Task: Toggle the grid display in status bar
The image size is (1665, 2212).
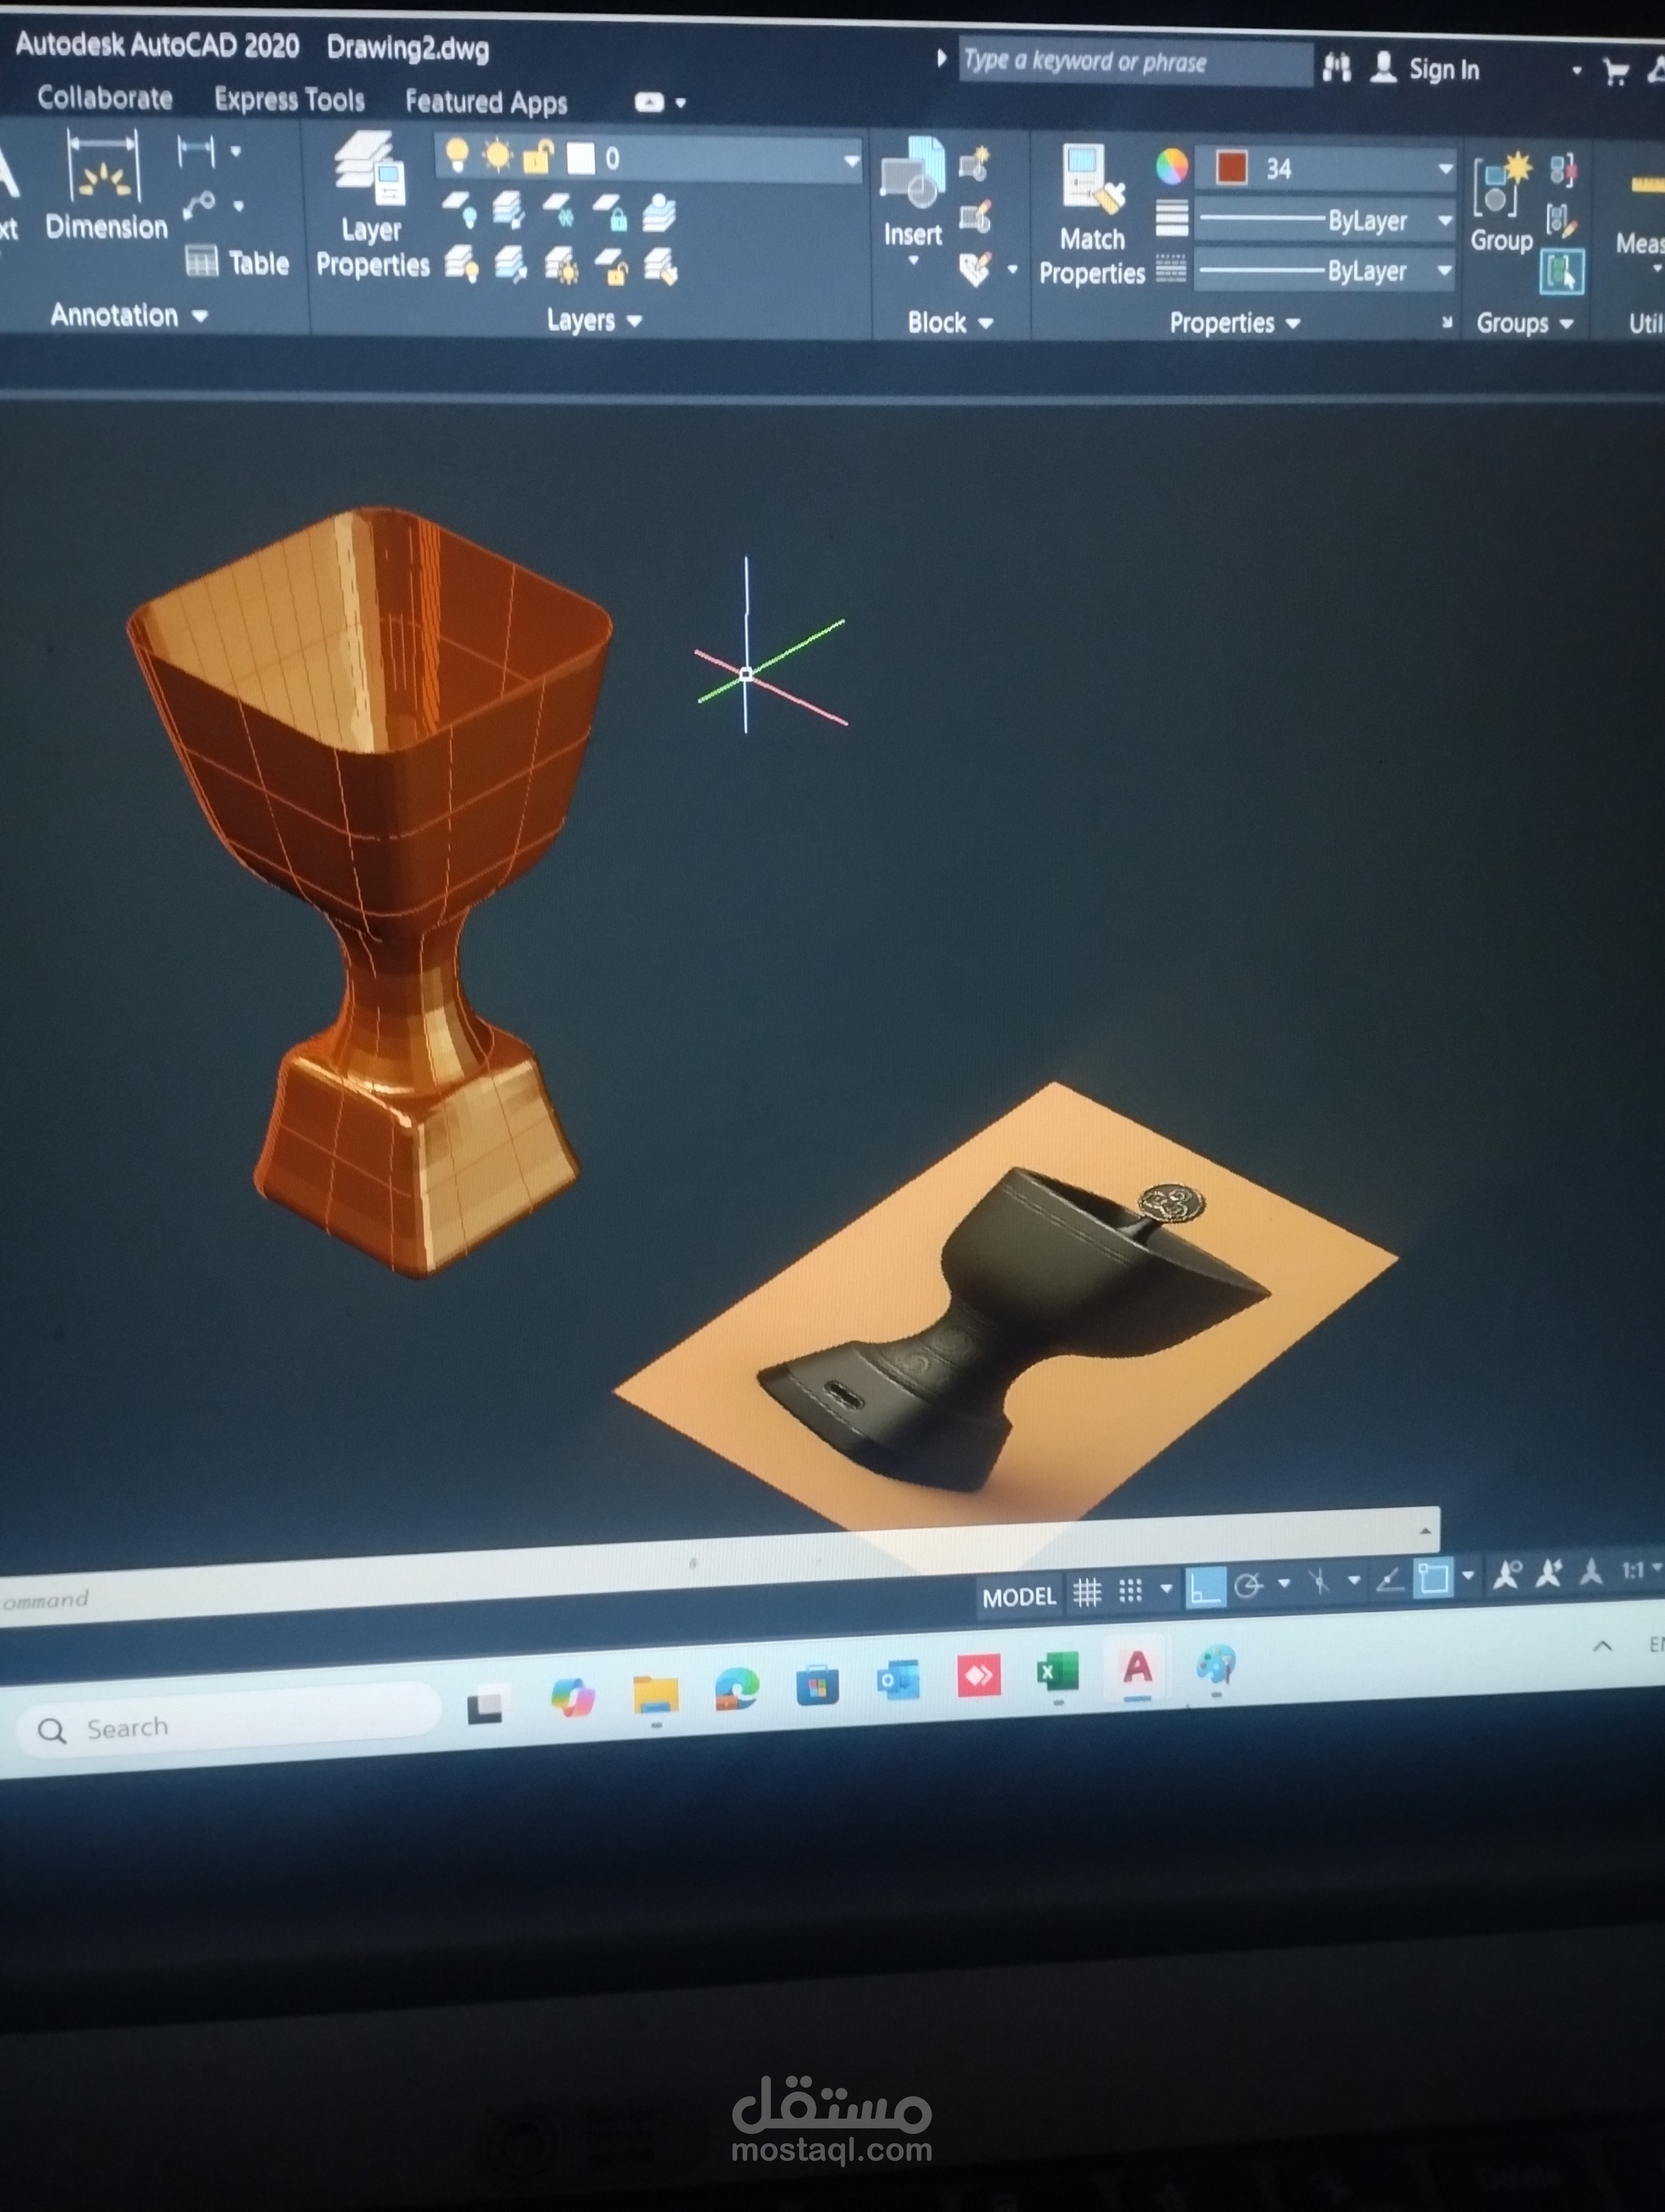Action: [x=1087, y=1590]
